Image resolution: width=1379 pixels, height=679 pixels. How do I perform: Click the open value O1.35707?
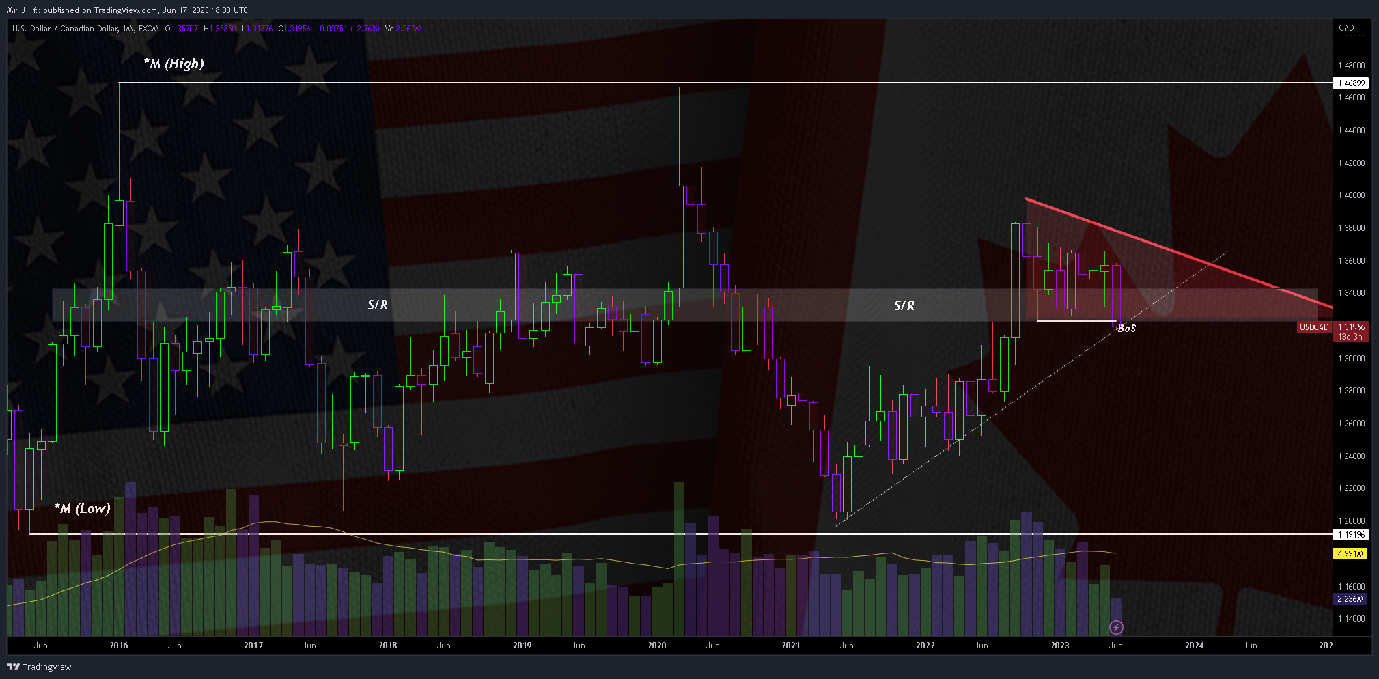pyautogui.click(x=182, y=29)
